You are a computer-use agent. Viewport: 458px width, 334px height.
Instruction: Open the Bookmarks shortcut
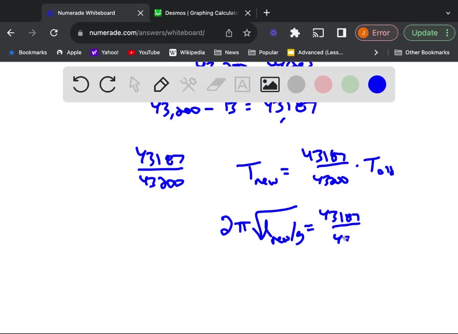click(x=28, y=52)
